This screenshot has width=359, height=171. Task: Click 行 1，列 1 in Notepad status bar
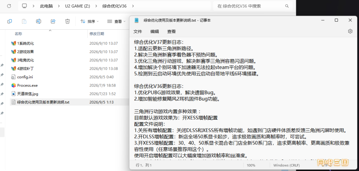point(143,165)
